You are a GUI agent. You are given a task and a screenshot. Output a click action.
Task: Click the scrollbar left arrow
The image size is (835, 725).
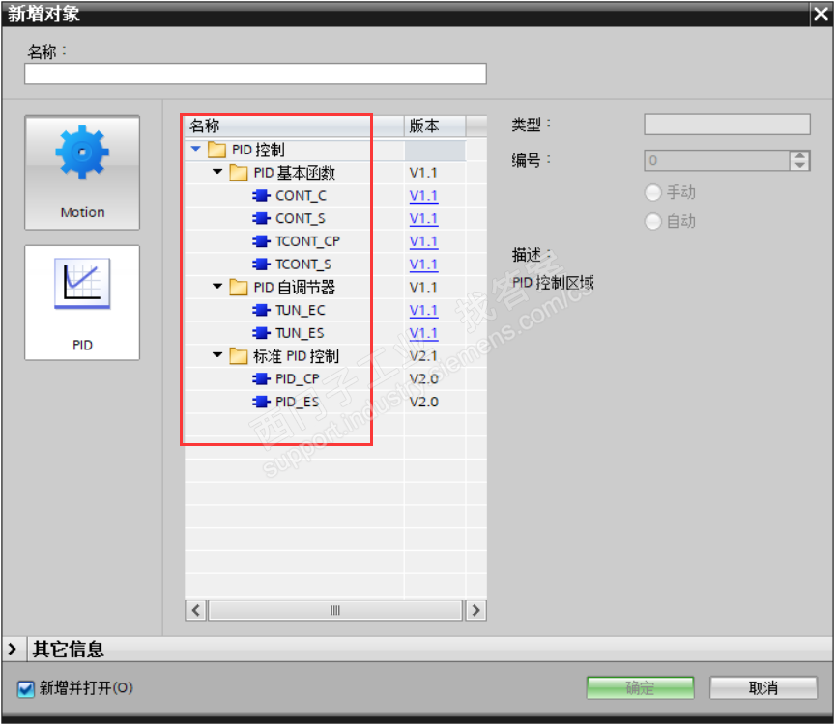196,610
